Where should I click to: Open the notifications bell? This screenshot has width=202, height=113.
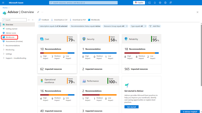click(155, 3)
